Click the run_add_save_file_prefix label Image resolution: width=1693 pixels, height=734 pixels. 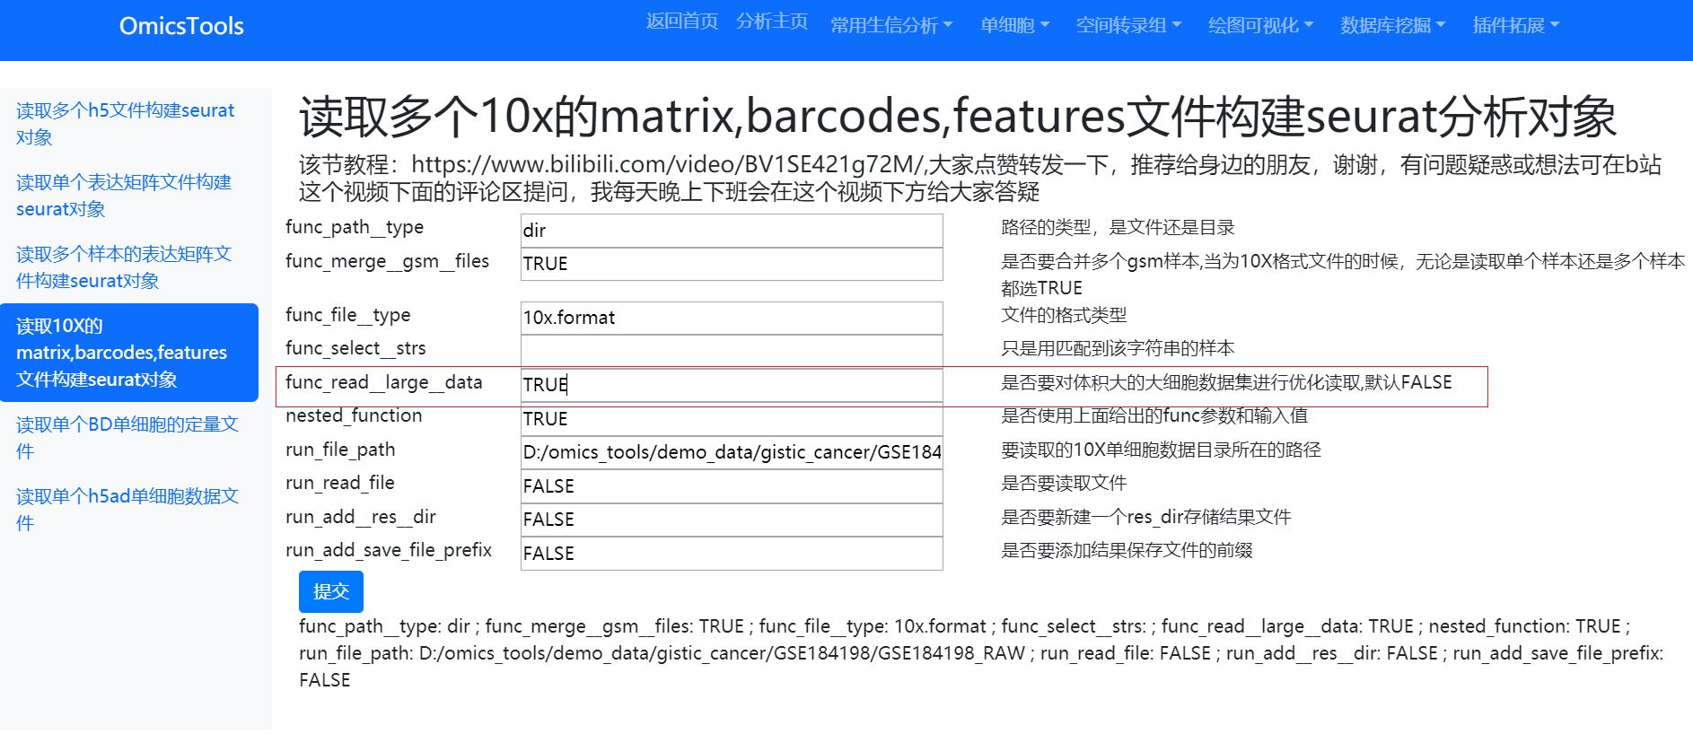click(x=389, y=550)
